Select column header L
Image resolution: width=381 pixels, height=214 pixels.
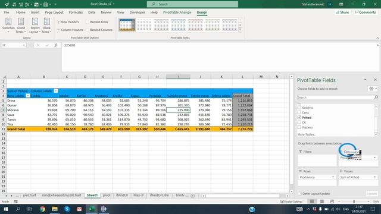[242, 77]
